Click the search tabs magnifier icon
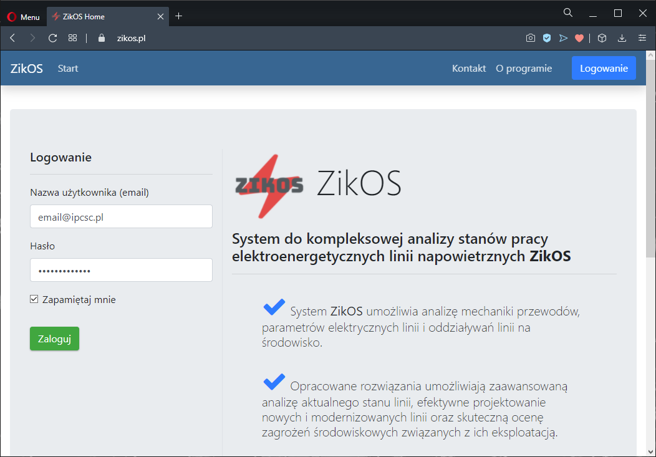The image size is (656, 457). point(567,12)
